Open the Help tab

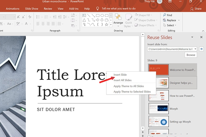pyautogui.click(x=87, y=9)
